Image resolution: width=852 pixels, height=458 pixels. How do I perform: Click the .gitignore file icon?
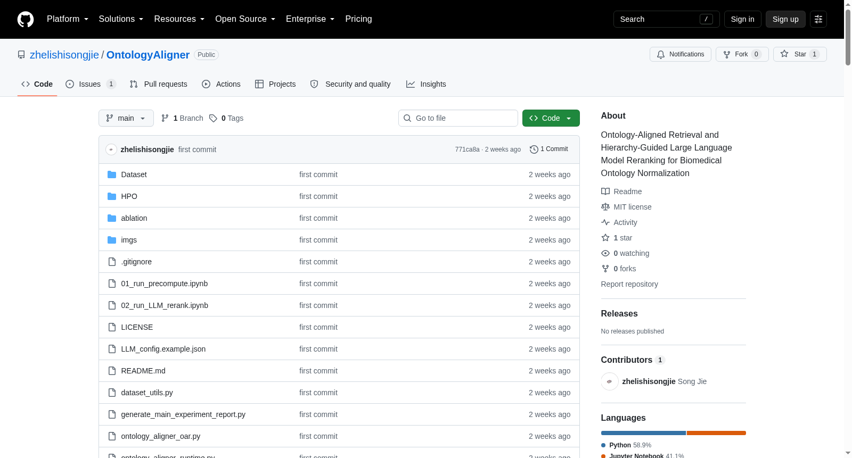(x=112, y=262)
